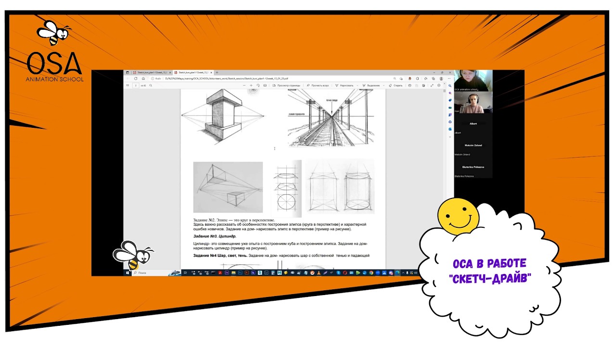Expand the Выделение options arrow

pyautogui.click(x=384, y=86)
